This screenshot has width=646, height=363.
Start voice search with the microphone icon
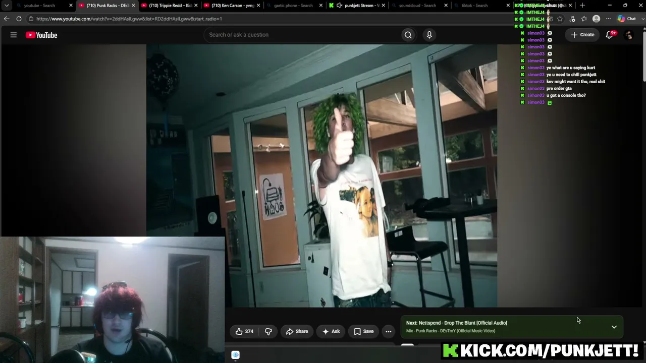429,35
